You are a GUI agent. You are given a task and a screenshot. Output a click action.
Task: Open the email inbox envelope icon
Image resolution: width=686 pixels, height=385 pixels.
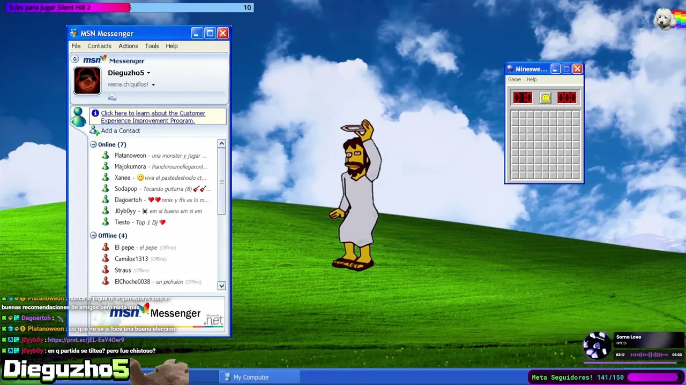(112, 97)
